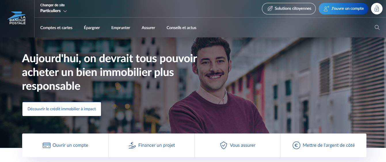Viewport: 386px width, 162px height.
Task: Click the euro circle icon for Mettre de l'argent de côté
Action: tap(296, 145)
